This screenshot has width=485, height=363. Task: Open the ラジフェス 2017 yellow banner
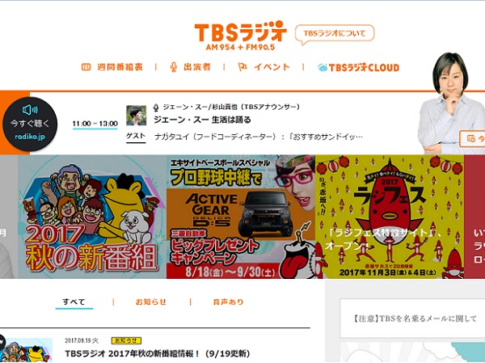(x=390, y=217)
